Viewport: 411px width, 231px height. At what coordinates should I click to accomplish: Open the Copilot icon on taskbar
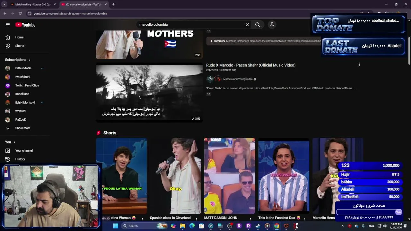tap(173, 226)
